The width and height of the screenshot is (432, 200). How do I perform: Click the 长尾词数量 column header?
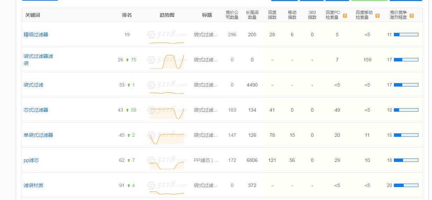pos(252,15)
